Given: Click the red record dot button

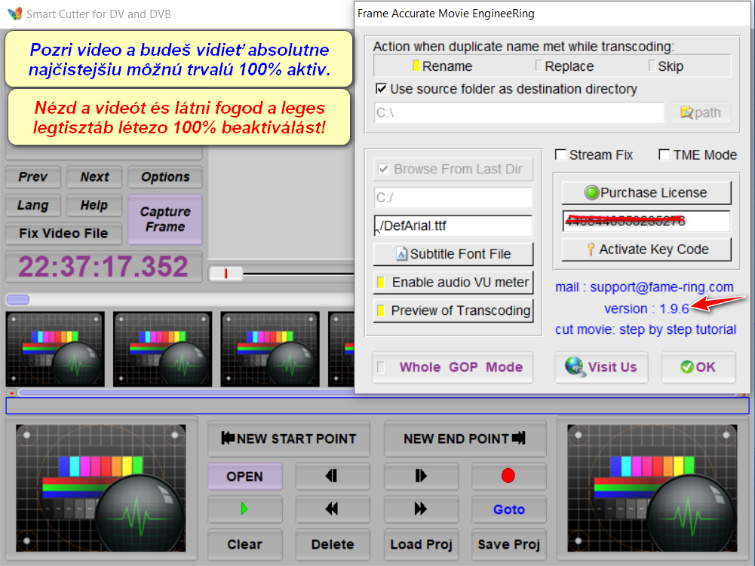Looking at the screenshot, I should point(508,476).
